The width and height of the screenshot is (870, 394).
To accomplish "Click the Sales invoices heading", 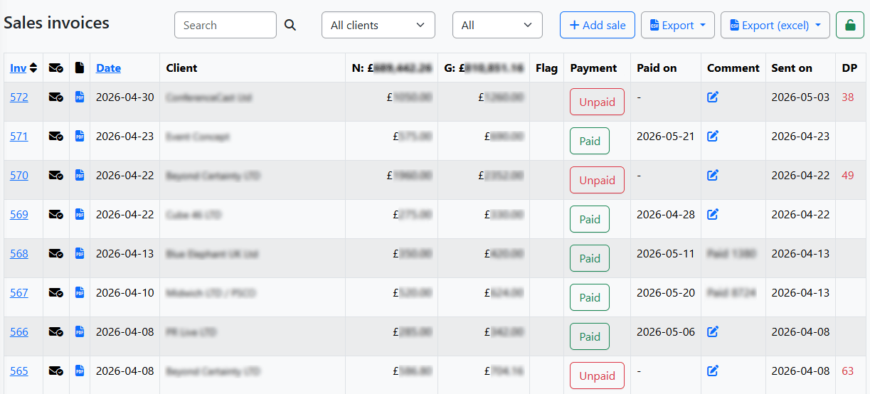I will [x=56, y=23].
